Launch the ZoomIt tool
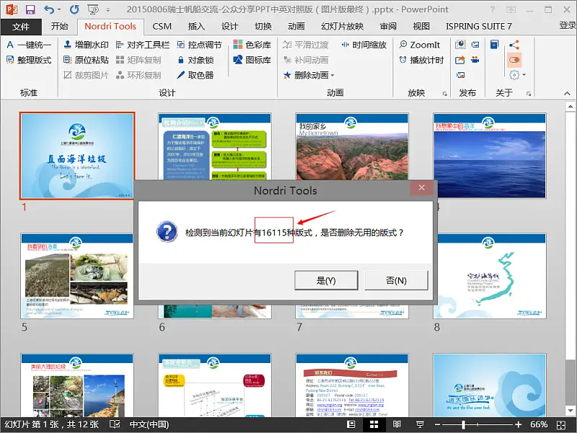577x433 pixels. (420, 45)
